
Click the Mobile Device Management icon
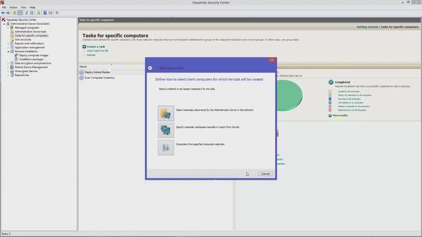point(12,67)
